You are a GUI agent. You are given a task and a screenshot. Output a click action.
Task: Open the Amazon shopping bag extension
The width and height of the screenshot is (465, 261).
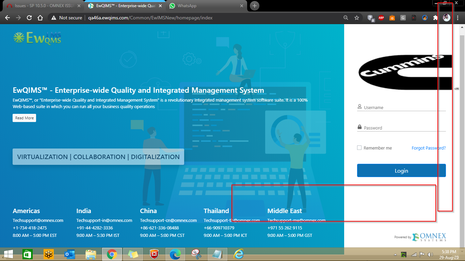(392, 18)
